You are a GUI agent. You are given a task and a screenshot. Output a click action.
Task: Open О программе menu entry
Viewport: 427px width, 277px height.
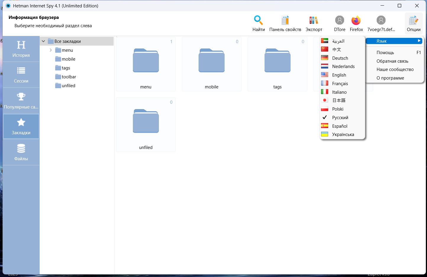click(390, 78)
